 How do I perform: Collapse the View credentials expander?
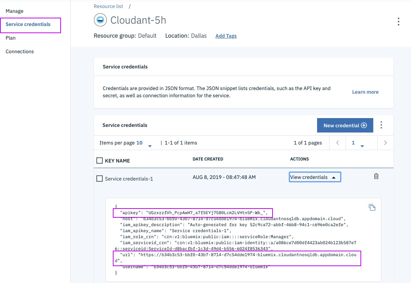click(x=315, y=177)
